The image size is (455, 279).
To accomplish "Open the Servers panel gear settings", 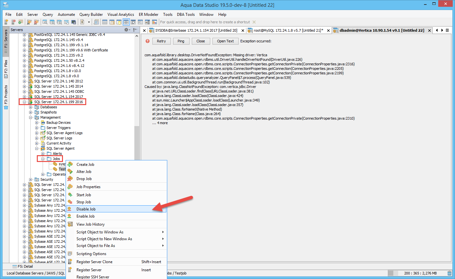I will (127, 30).
